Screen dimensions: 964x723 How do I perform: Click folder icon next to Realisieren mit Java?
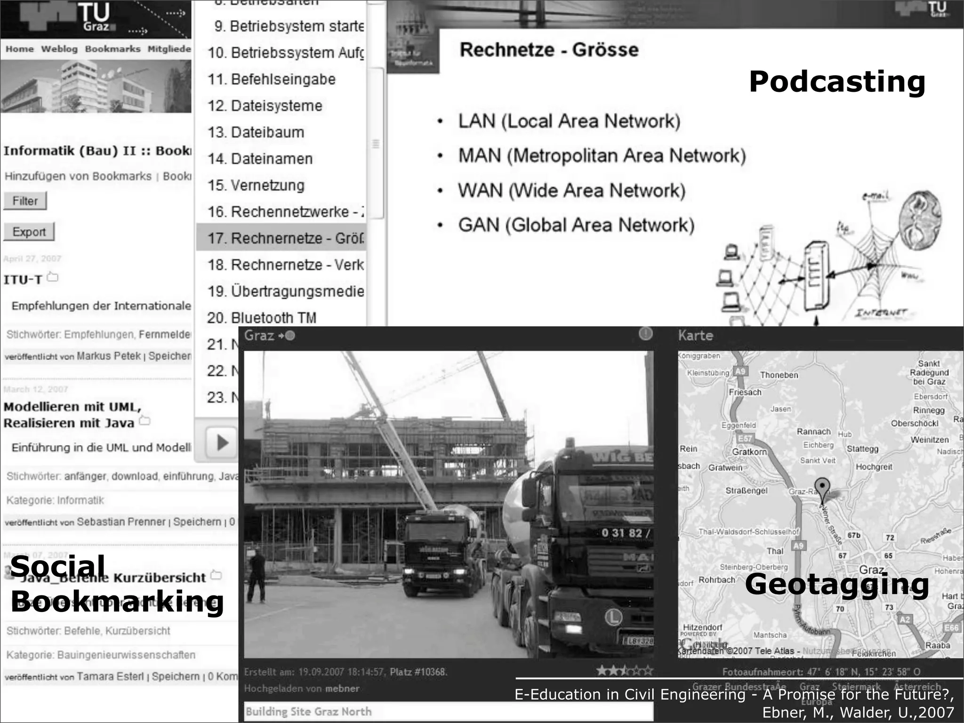pyautogui.click(x=145, y=420)
